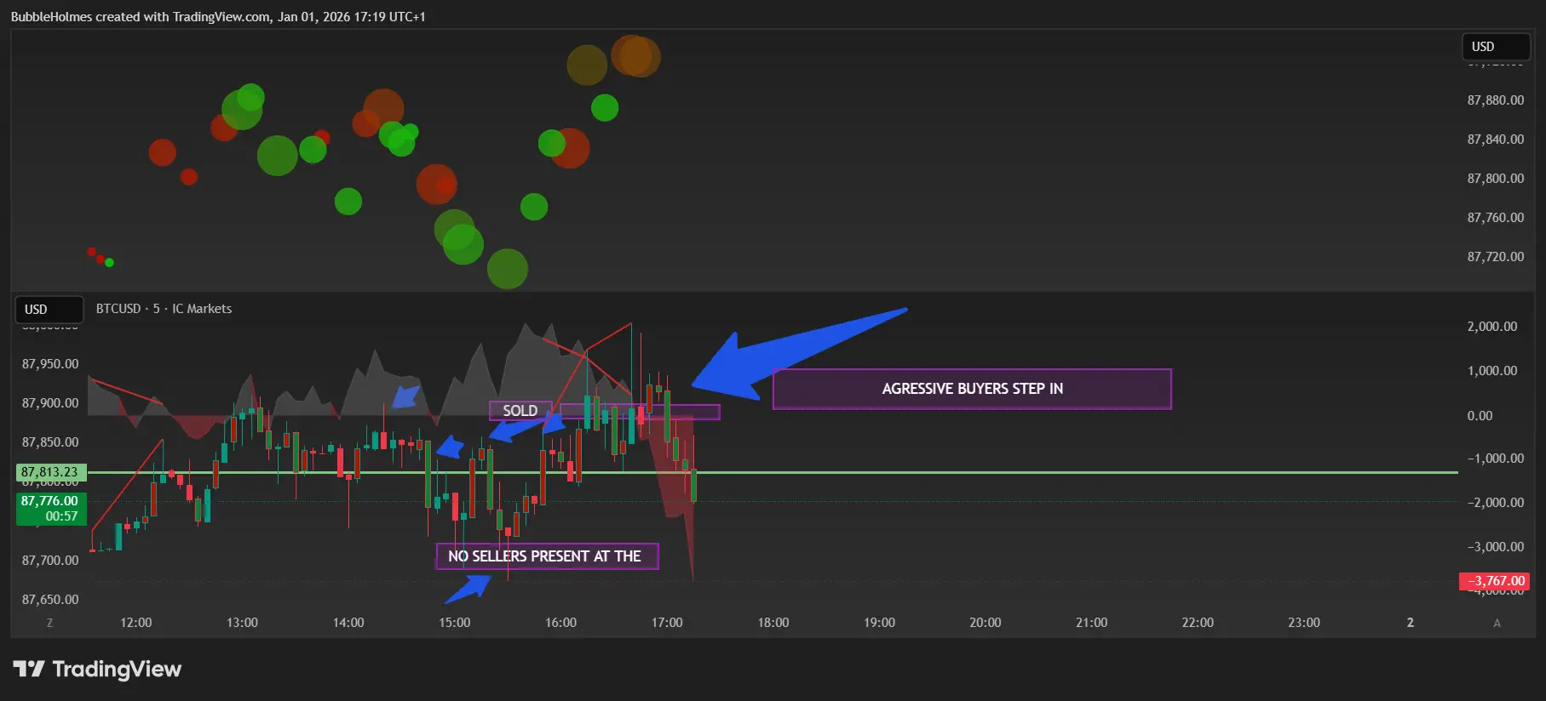
Task: Open the USD currency selector in the bubble pane
Action: [x=1495, y=47]
